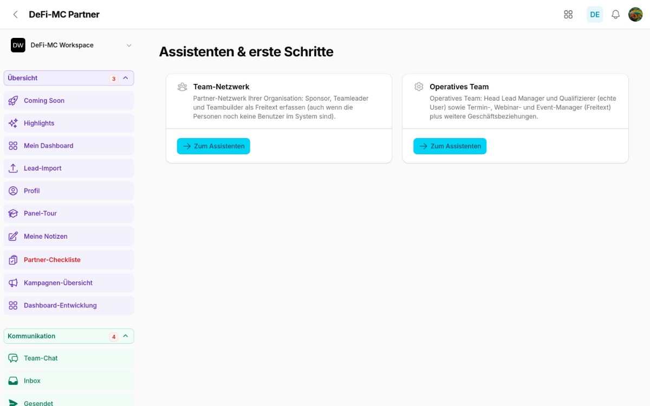Open the apps grid icon

[x=568, y=15]
